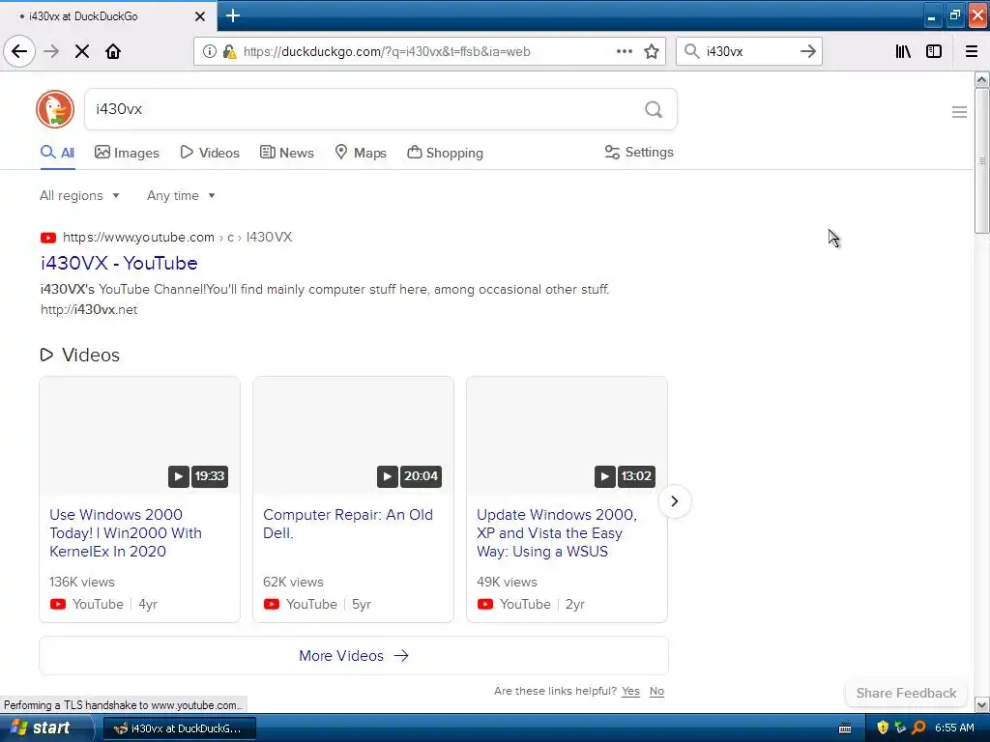Open 'Computer Repair: An Old Dell' video link

[348, 524]
